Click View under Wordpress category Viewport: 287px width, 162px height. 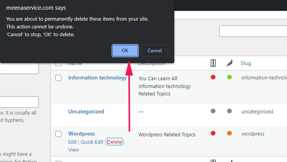(x=73, y=150)
